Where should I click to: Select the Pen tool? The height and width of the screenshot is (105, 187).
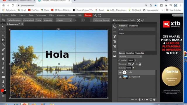[3, 68]
